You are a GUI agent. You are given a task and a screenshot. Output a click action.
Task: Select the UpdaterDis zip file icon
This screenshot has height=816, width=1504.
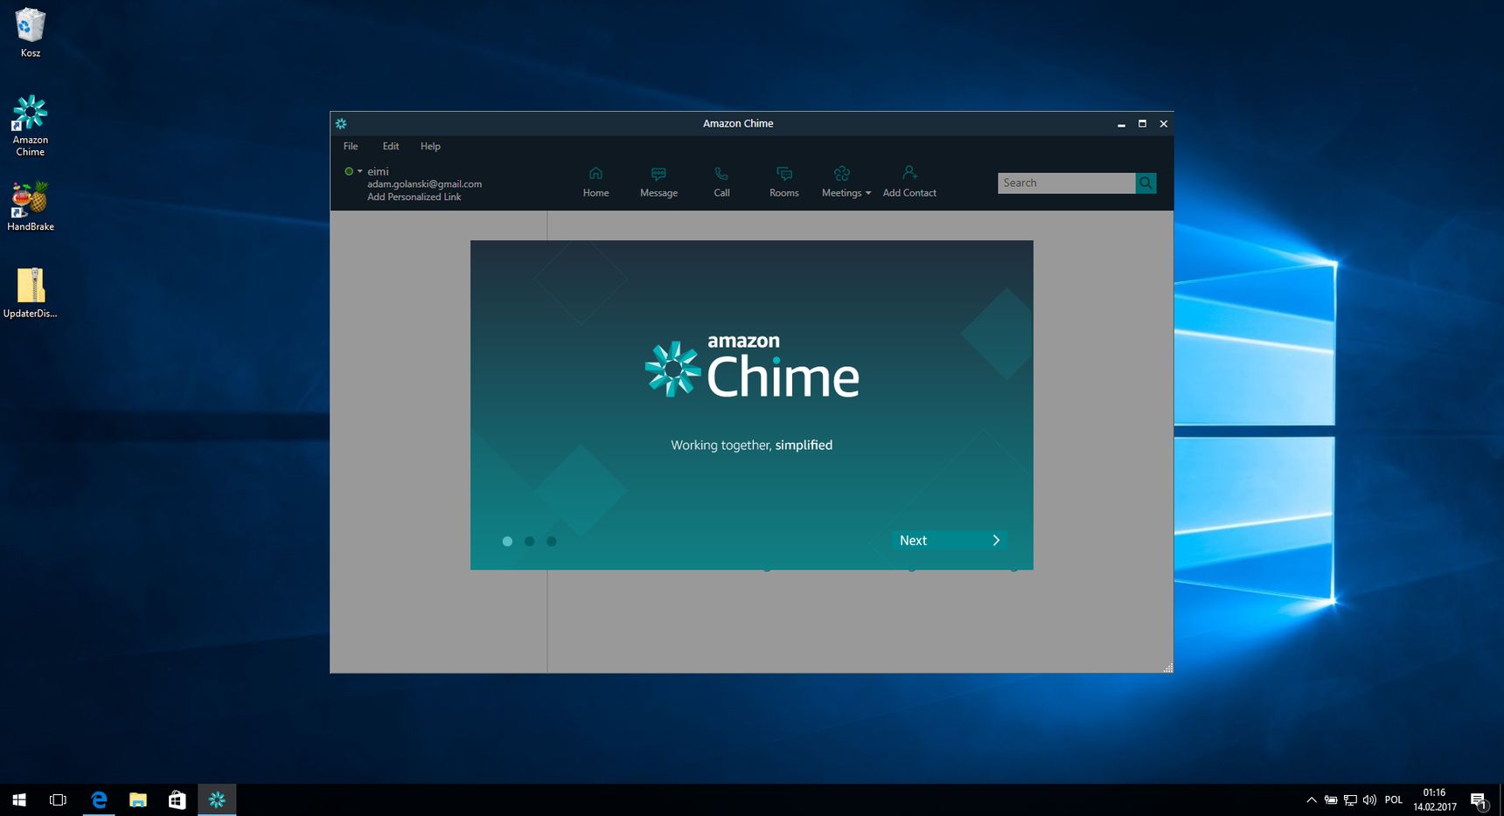30,293
